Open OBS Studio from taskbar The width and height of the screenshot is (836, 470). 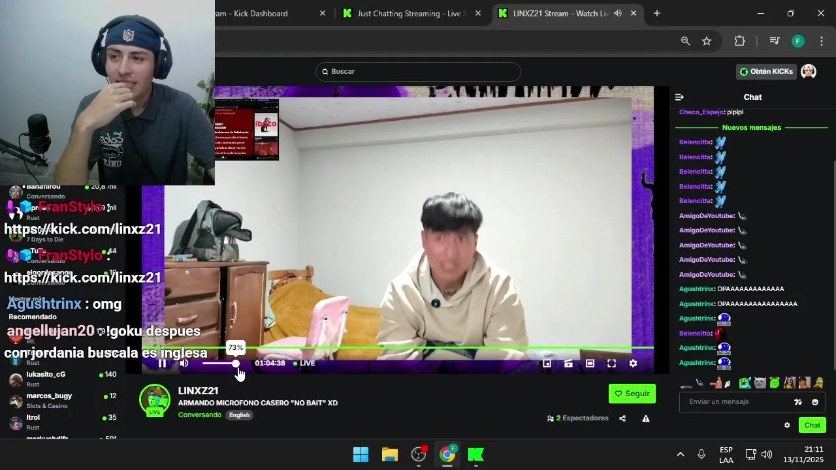tap(419, 454)
